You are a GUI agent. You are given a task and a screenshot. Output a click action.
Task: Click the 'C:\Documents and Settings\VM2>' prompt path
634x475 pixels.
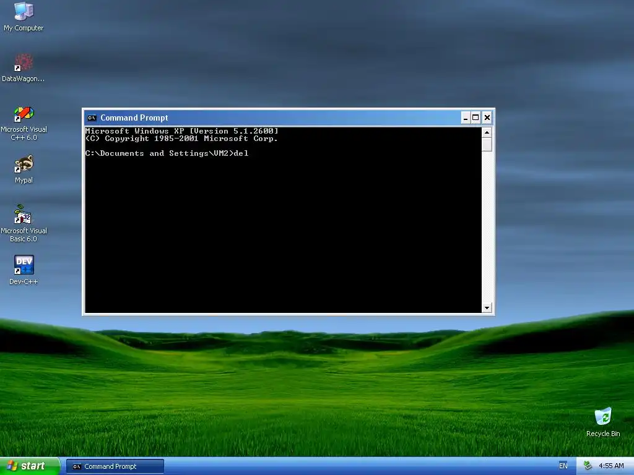pyautogui.click(x=159, y=153)
